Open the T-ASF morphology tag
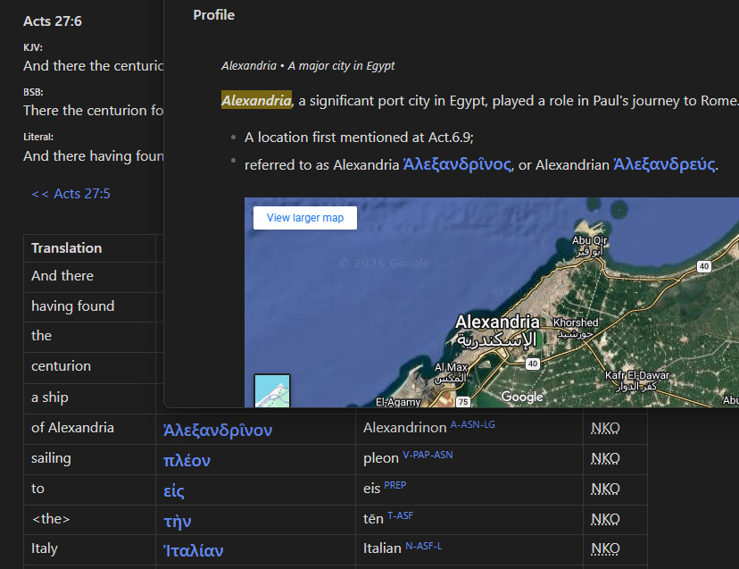The width and height of the screenshot is (739, 569). coord(400,515)
